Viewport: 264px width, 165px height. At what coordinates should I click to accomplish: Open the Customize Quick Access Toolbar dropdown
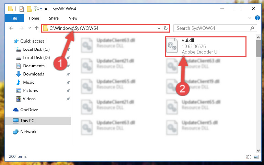point(46,9)
